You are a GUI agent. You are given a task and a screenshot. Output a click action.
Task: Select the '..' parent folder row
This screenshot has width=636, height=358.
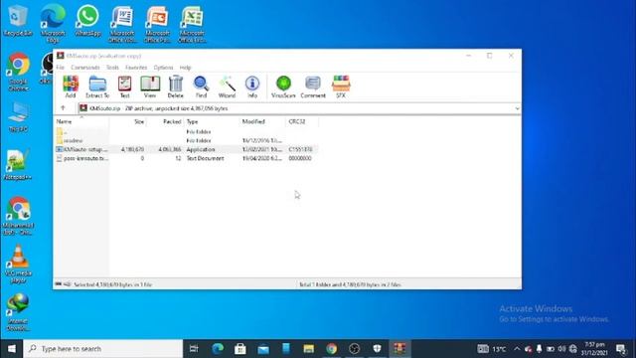[186, 131]
